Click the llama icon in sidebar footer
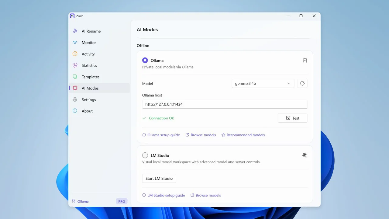 [x=74, y=201]
